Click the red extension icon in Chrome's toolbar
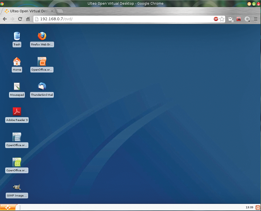This screenshot has width=261, height=211. pyautogui.click(x=239, y=19)
